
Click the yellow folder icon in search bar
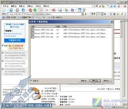(118, 14)
